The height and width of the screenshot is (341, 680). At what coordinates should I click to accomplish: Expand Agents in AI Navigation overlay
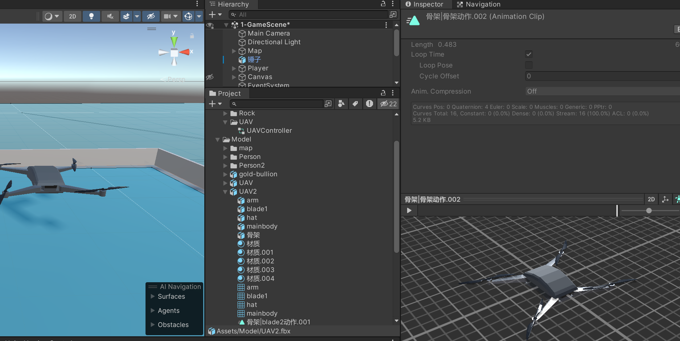[x=152, y=311]
